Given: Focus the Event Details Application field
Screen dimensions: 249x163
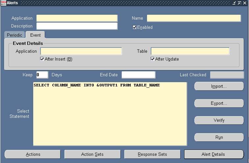Looking at the screenshot, I should [81, 51].
